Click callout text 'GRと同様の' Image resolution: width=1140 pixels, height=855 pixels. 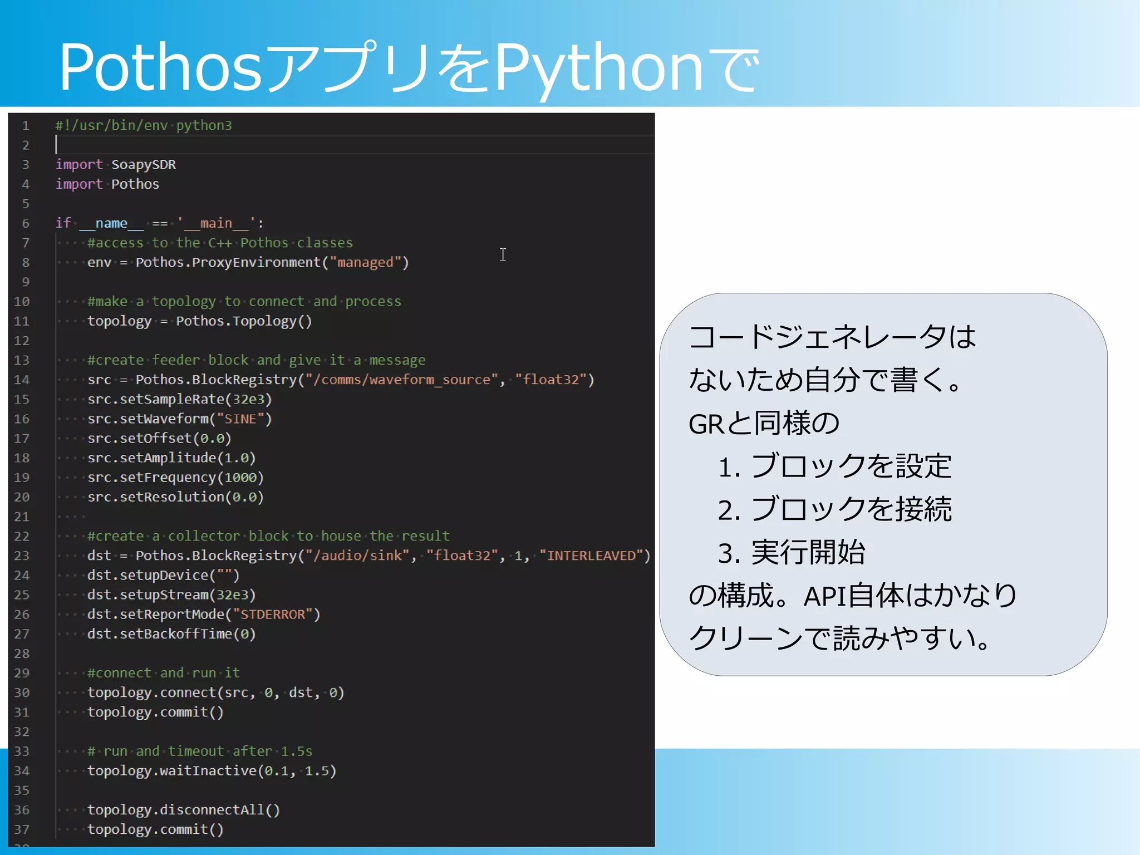click(x=764, y=423)
